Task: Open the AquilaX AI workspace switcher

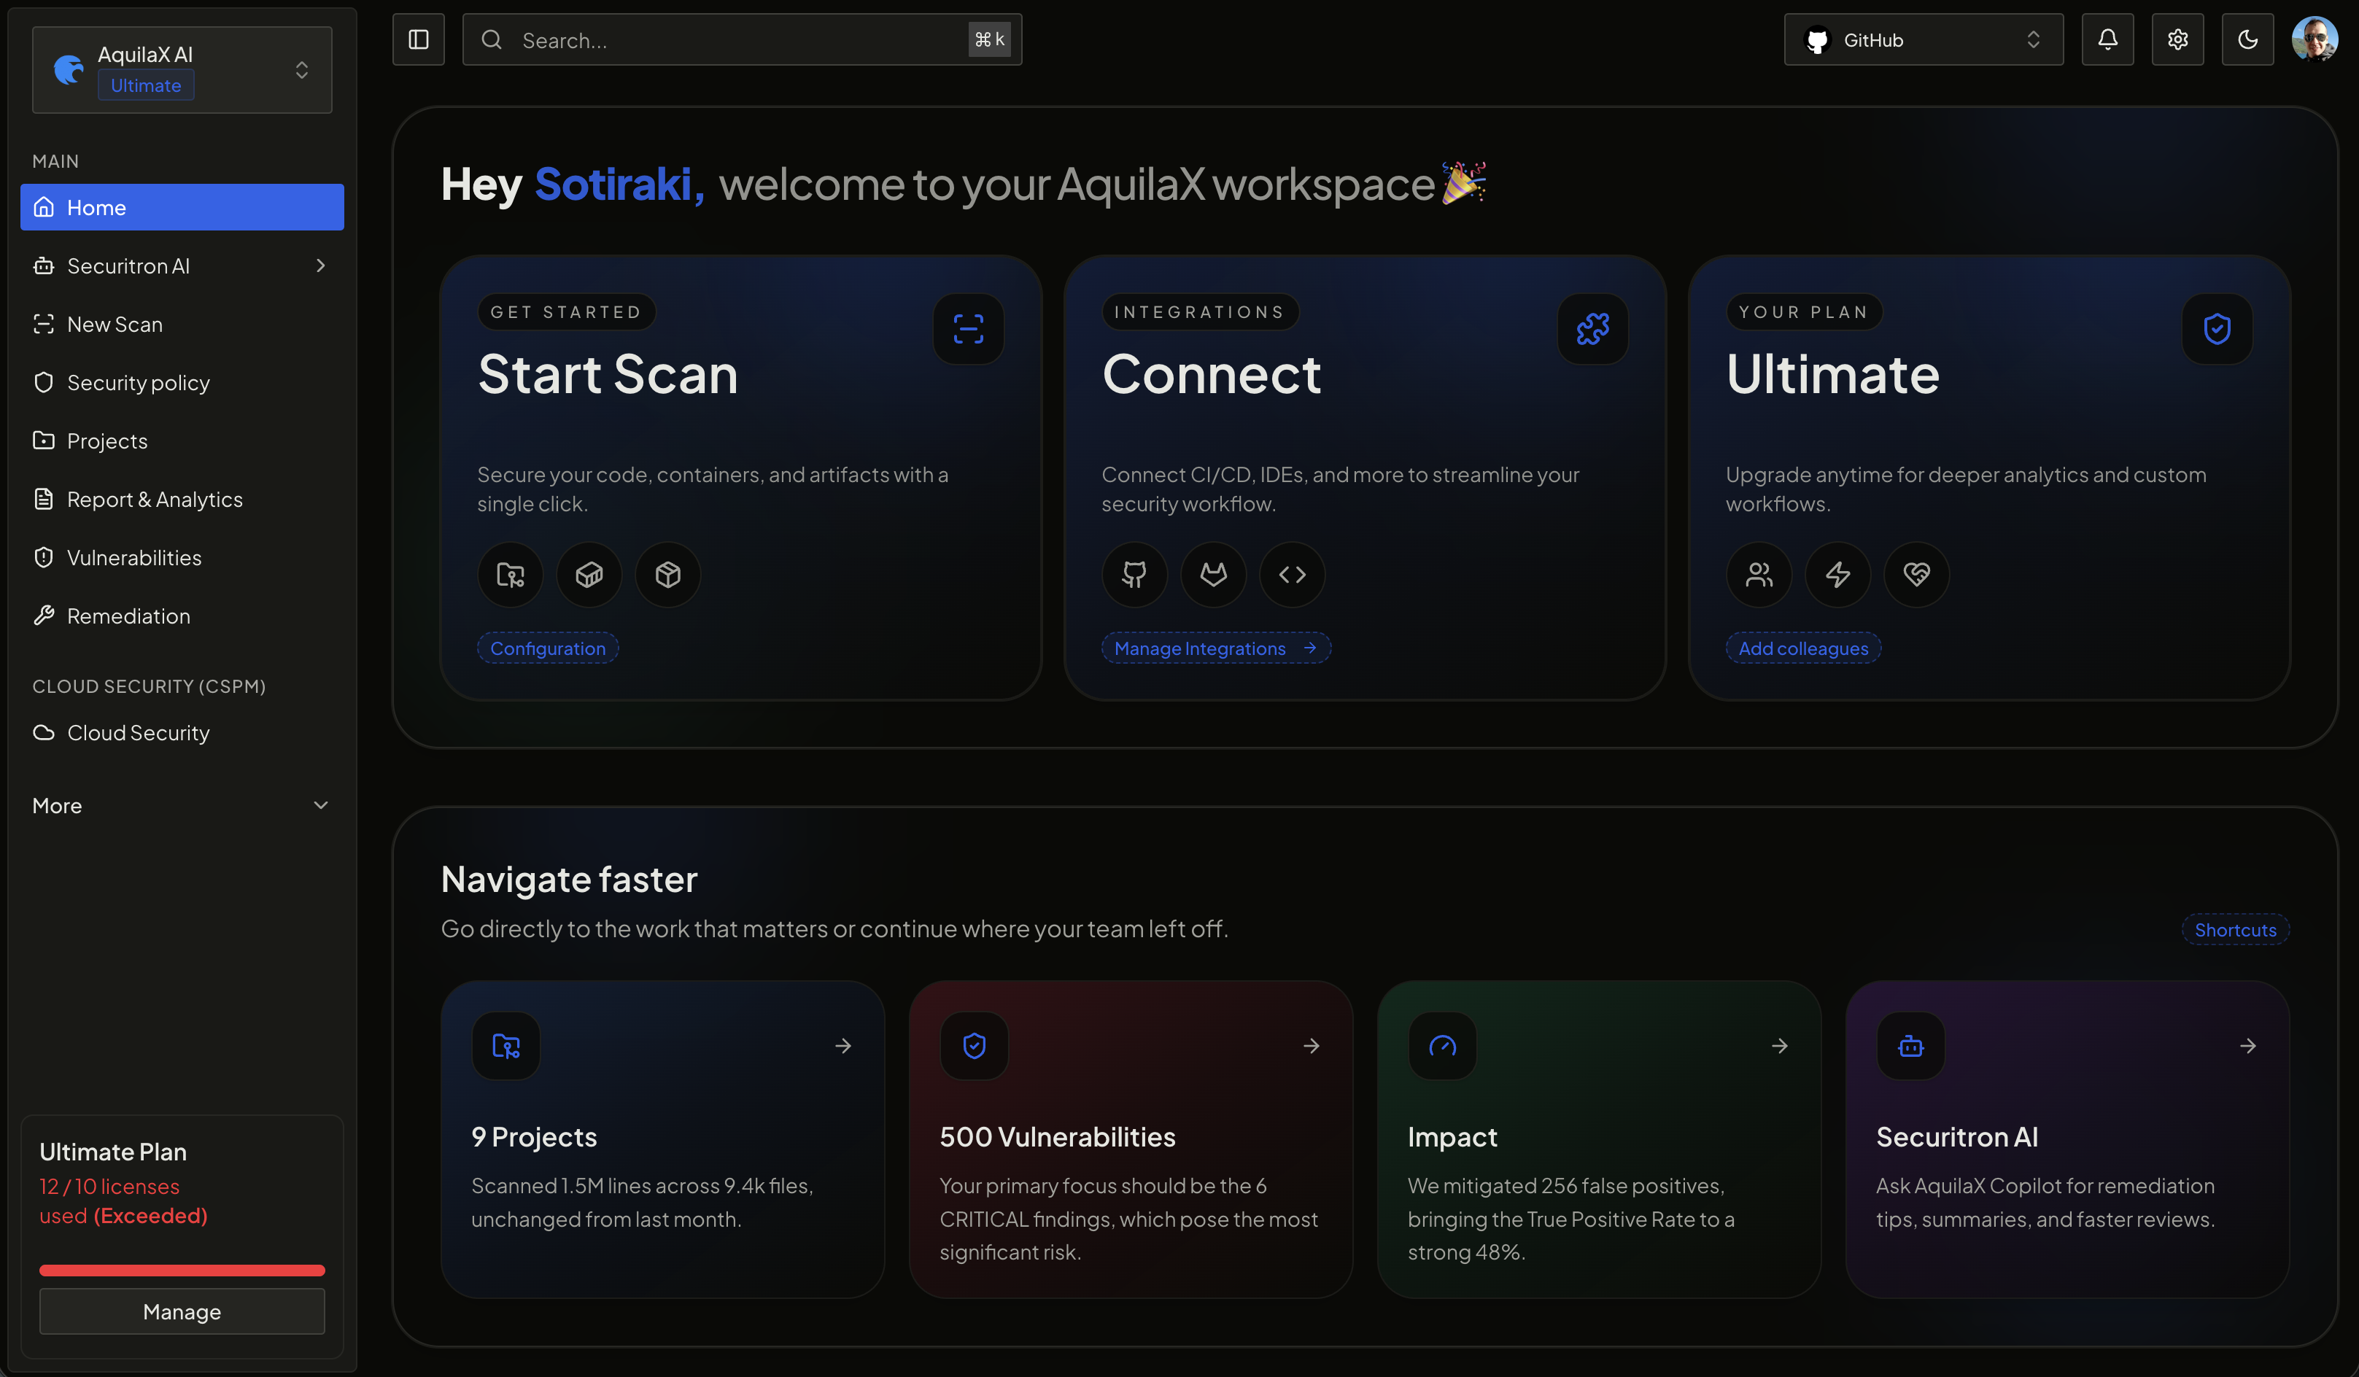Action: 182,69
